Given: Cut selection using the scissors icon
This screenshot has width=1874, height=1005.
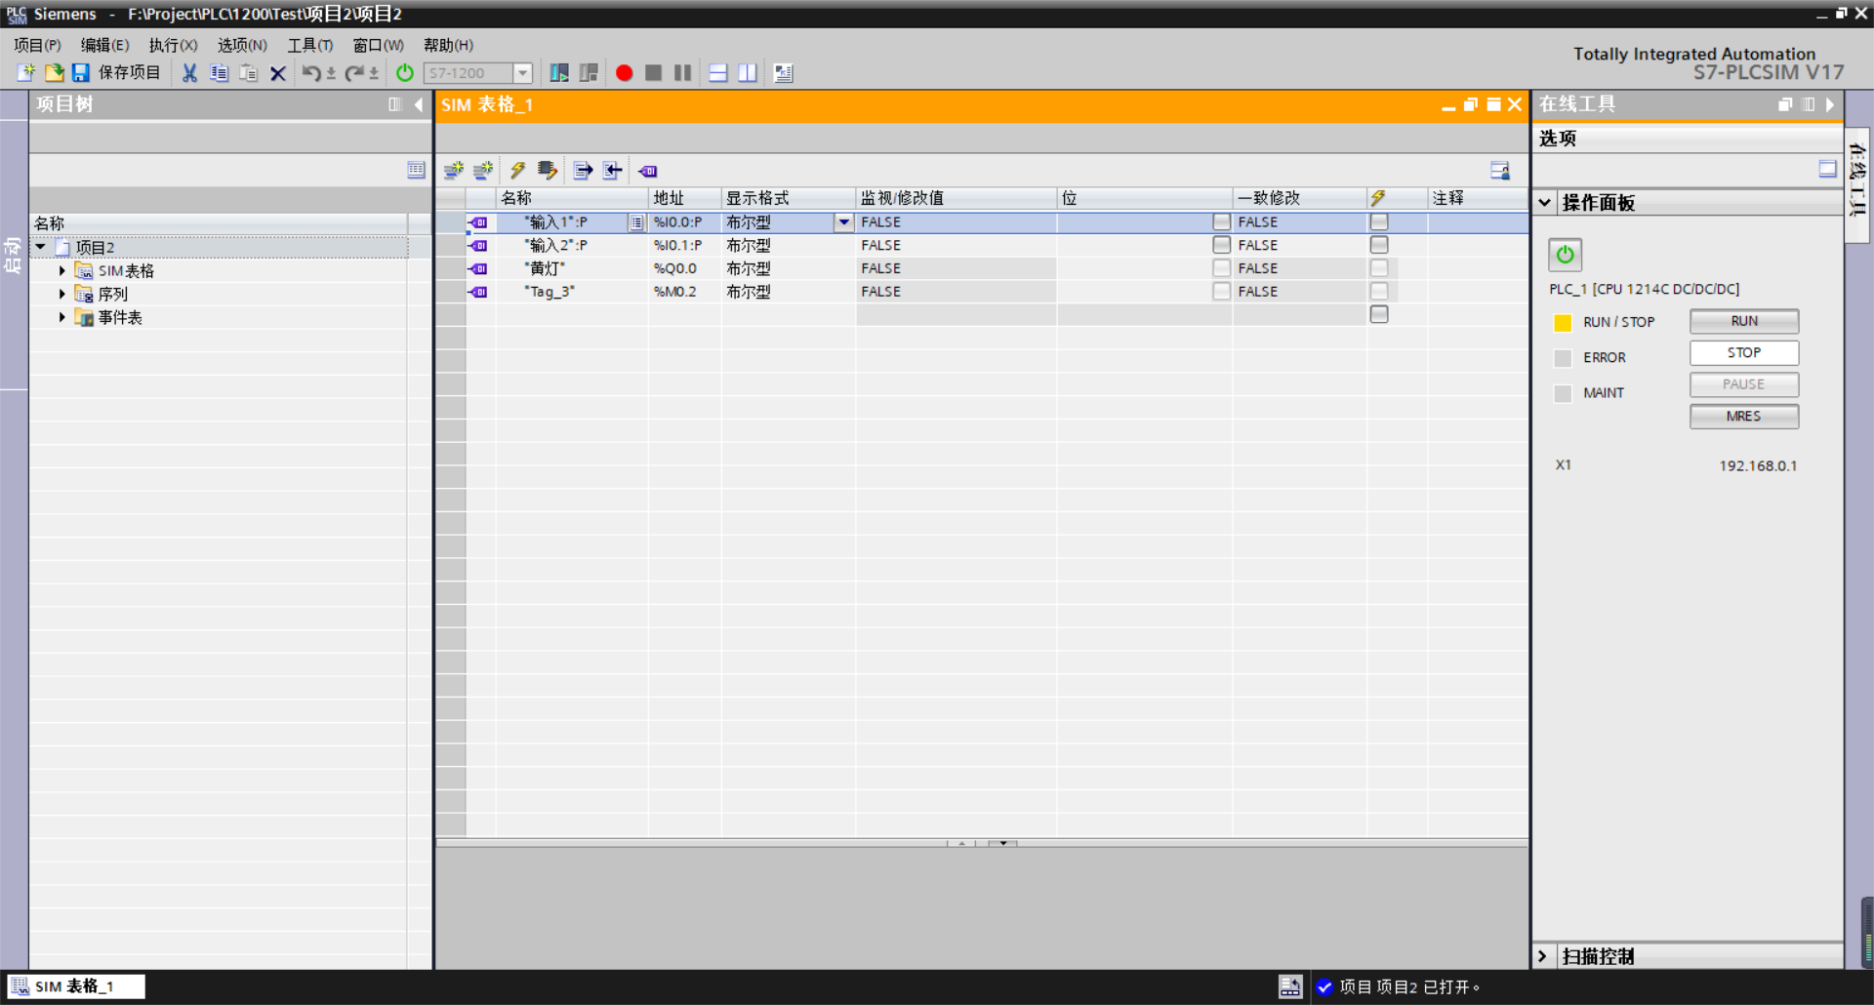Looking at the screenshot, I should [188, 72].
